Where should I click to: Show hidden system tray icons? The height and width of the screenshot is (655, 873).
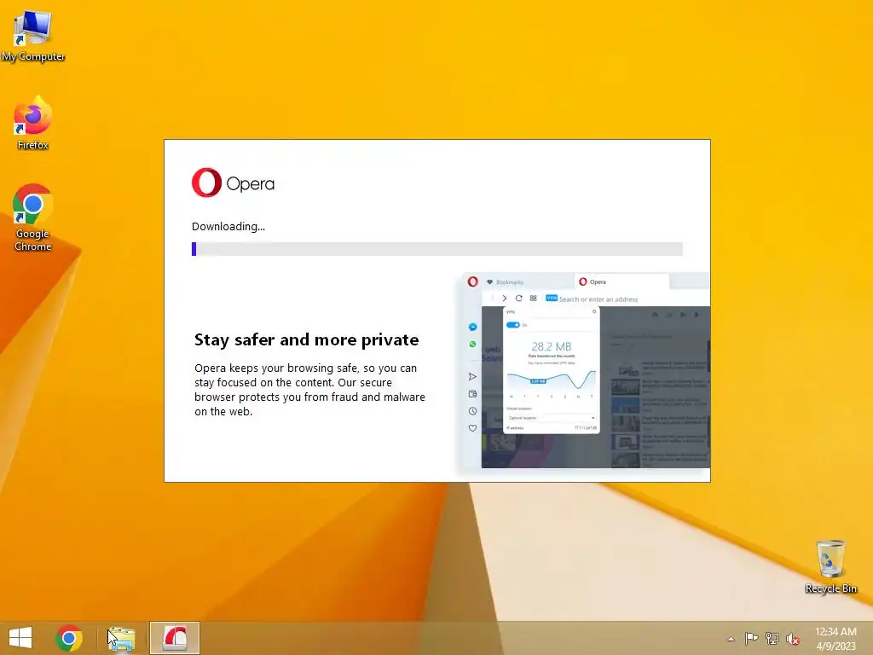click(x=731, y=639)
